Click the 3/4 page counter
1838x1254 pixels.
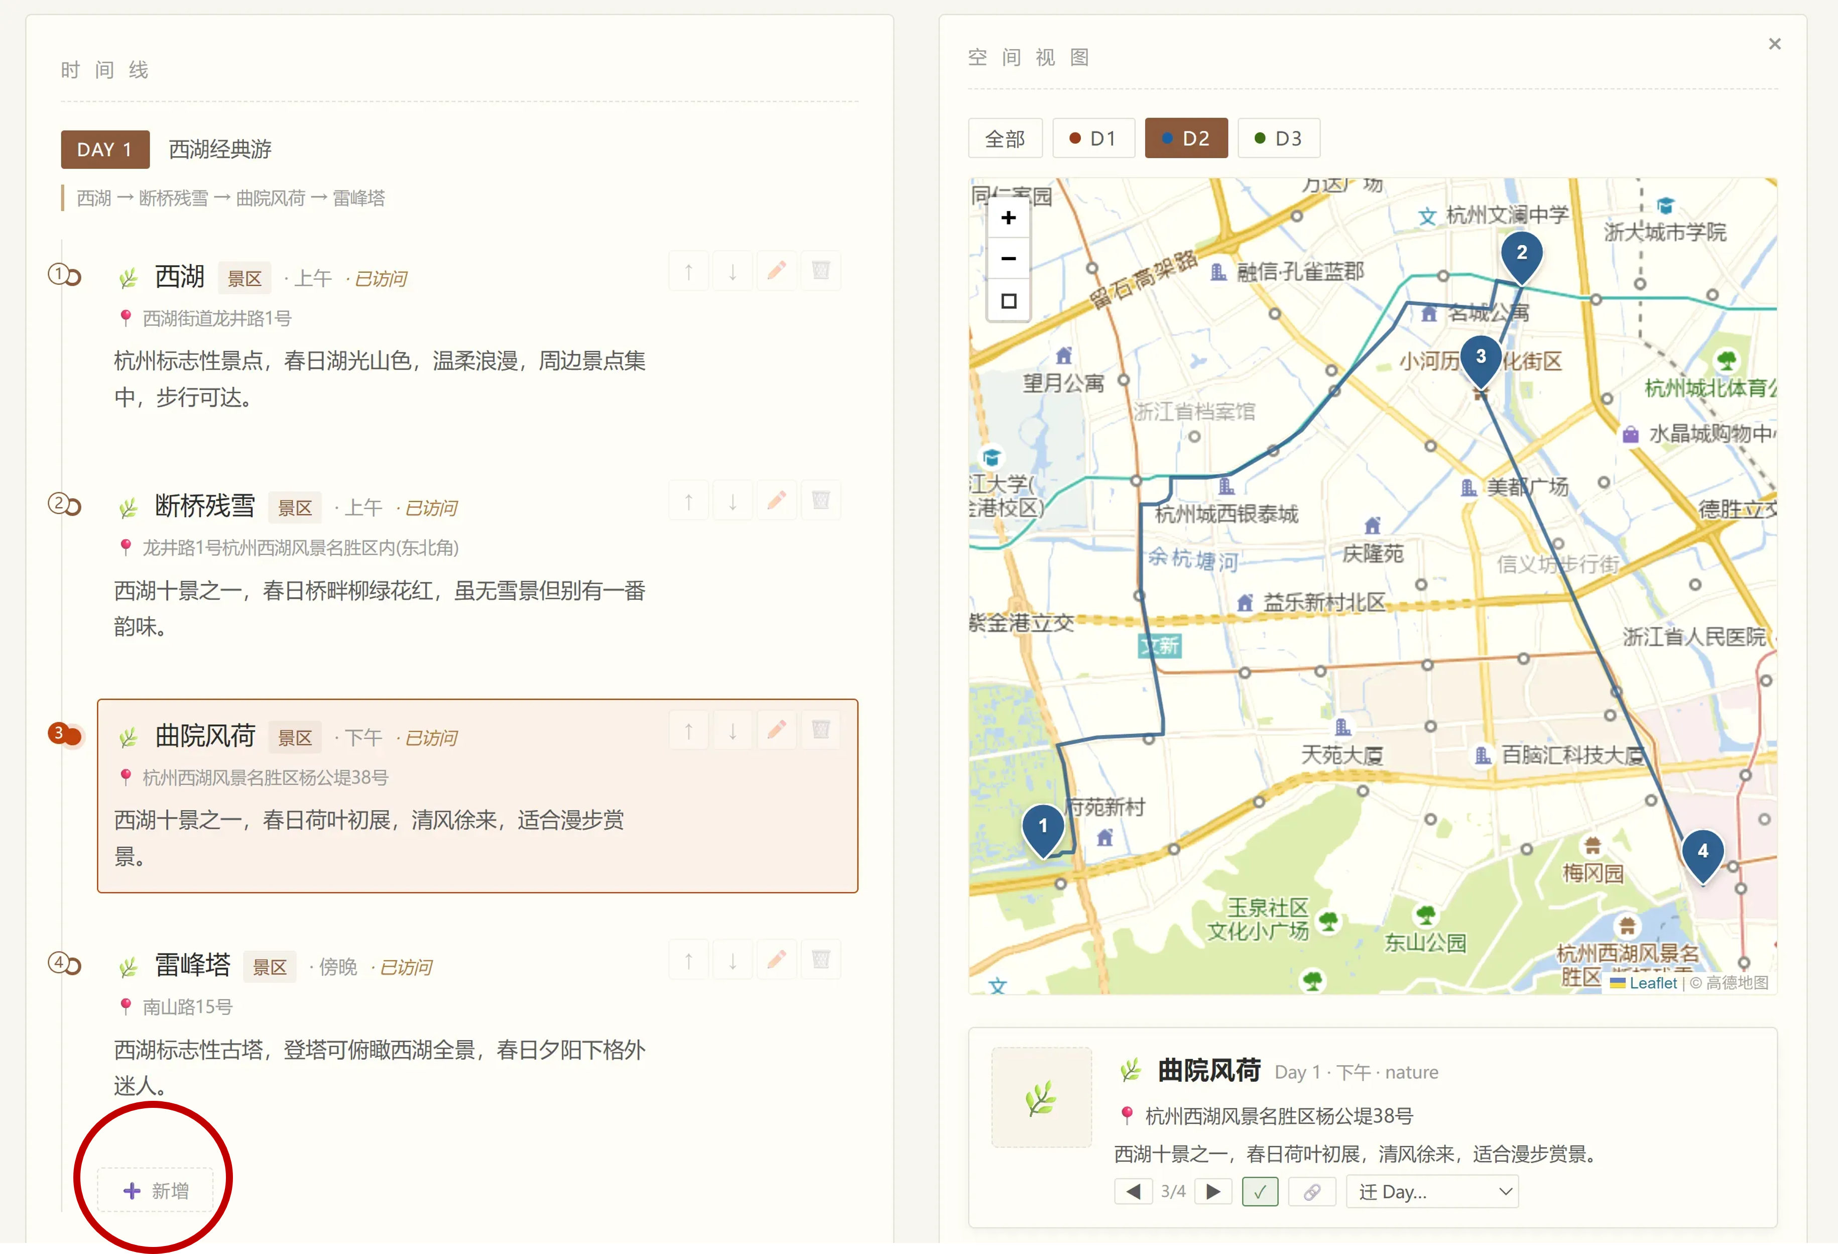pos(1173,1192)
